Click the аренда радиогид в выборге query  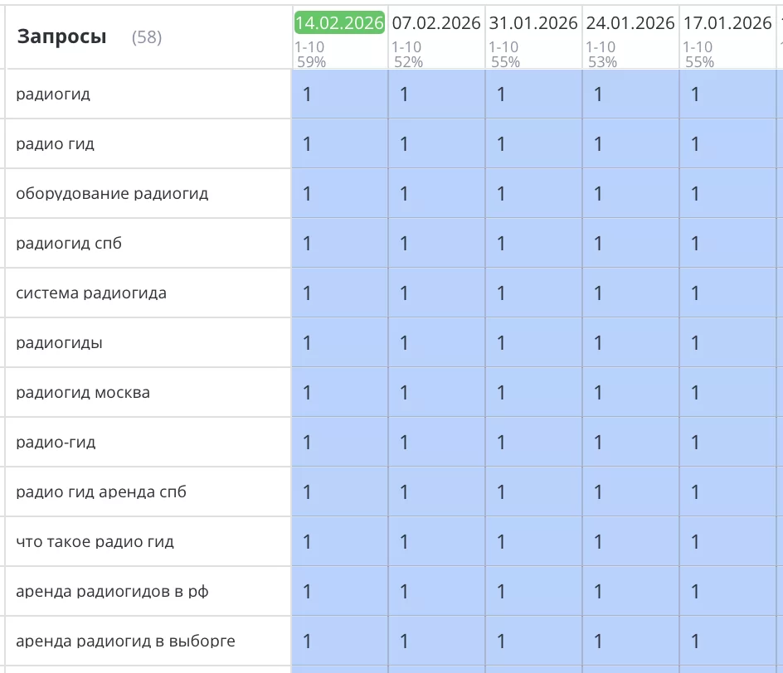(125, 642)
